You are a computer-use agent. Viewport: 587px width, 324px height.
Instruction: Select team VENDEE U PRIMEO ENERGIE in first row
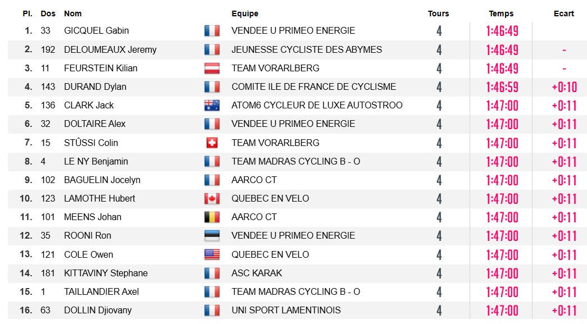[293, 31]
